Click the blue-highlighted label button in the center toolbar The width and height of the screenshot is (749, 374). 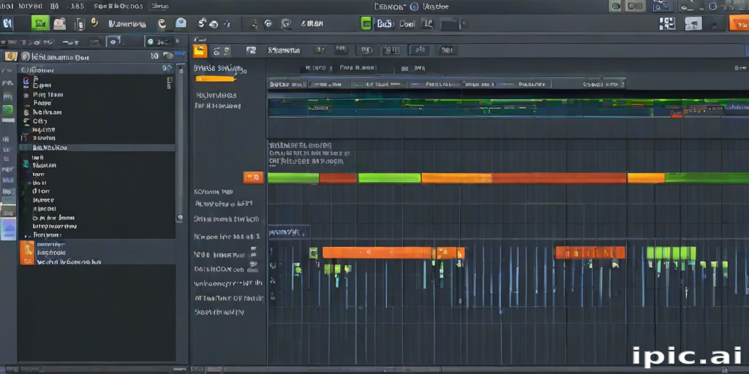click(384, 23)
